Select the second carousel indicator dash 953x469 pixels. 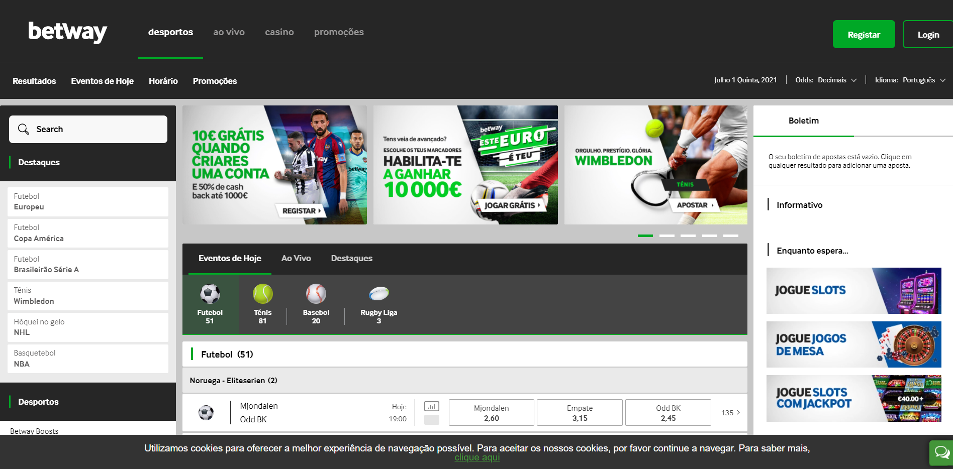pyautogui.click(x=667, y=236)
